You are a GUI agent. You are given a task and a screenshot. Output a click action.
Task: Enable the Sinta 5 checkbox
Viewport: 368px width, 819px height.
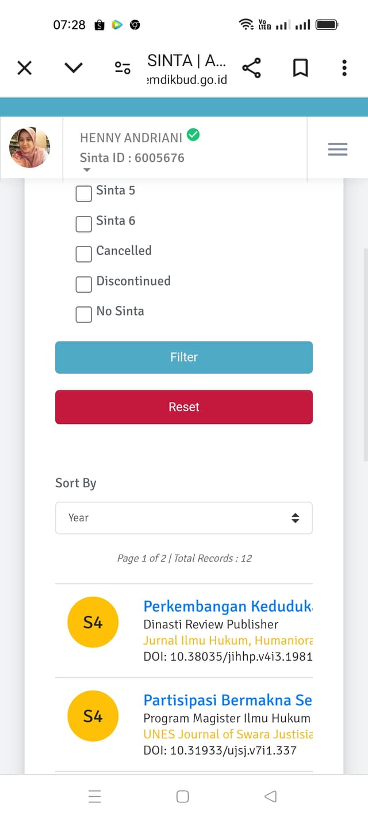84,194
